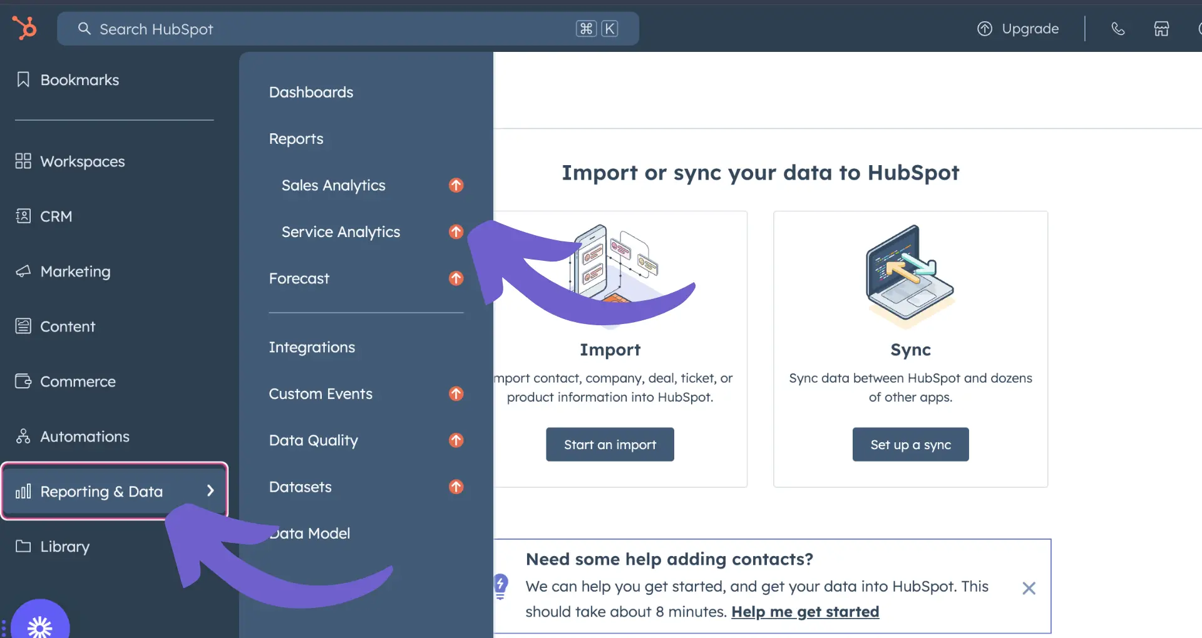Open Sales Analytics
This screenshot has height=638, width=1202.
click(334, 185)
